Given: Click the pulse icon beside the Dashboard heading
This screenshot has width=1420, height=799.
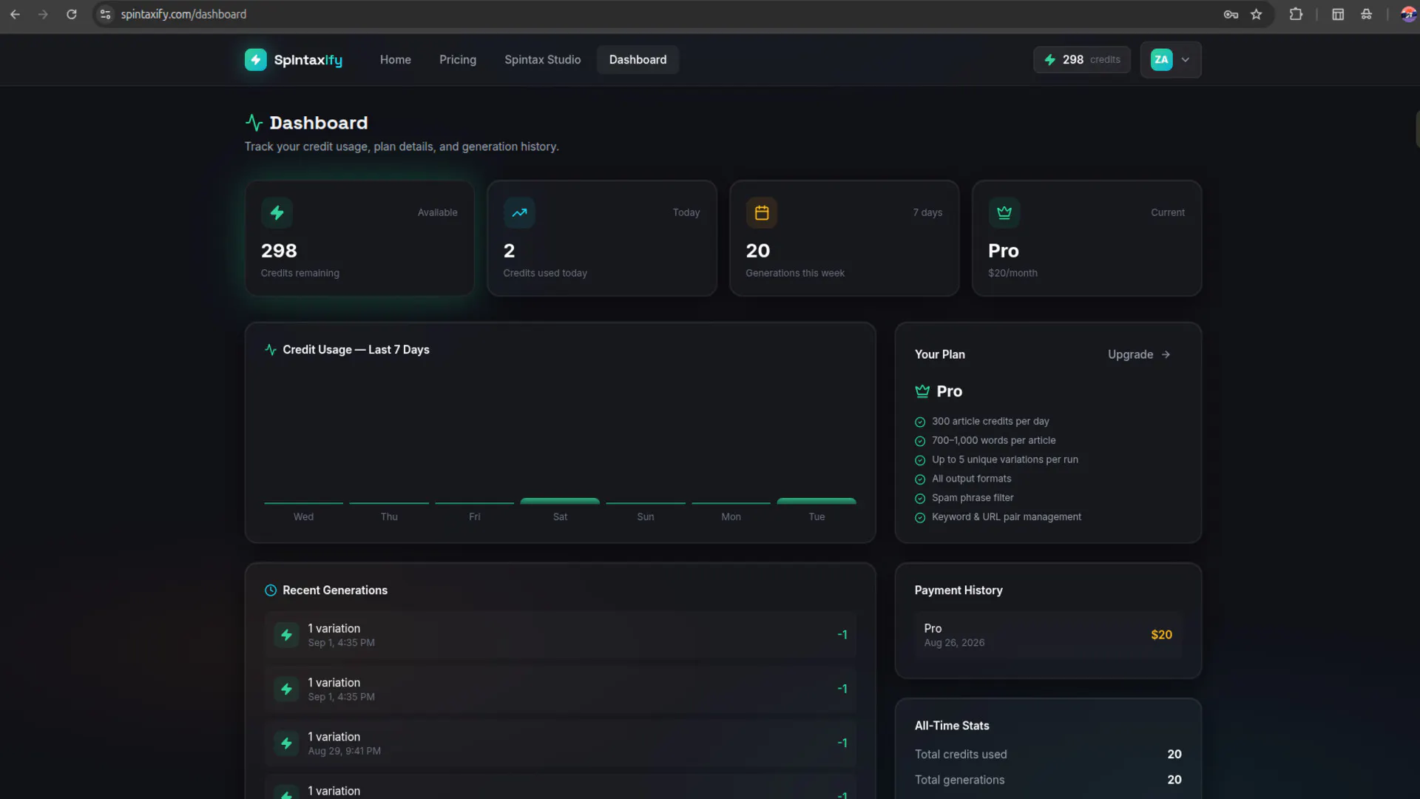Looking at the screenshot, I should (254, 123).
